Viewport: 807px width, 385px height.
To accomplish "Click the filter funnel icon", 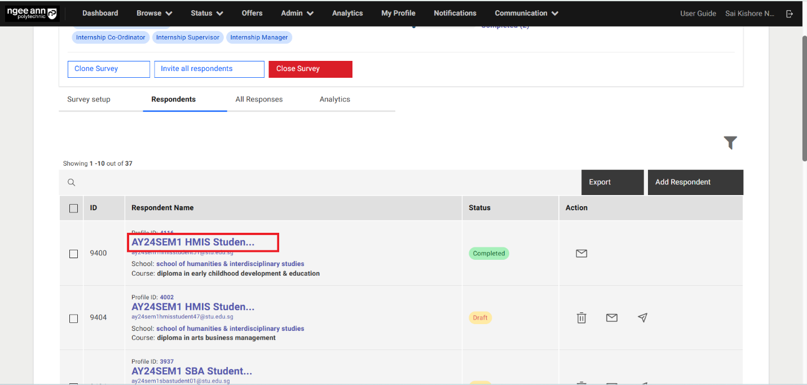I will [730, 143].
